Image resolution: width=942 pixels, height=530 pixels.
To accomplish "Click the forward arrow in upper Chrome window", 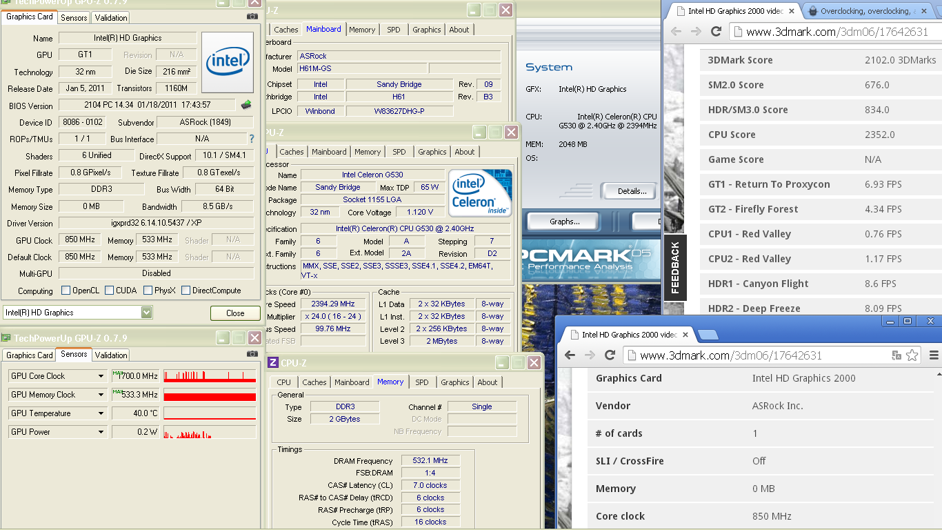I will pyautogui.click(x=696, y=31).
